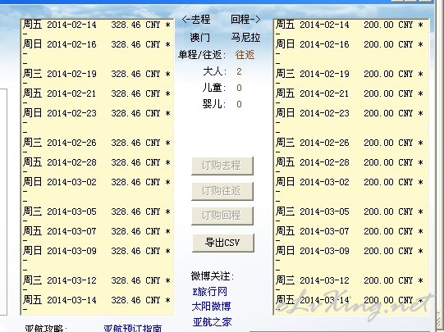Select outbound fare for 2014-02-19
444x332 pixels.
point(97,74)
